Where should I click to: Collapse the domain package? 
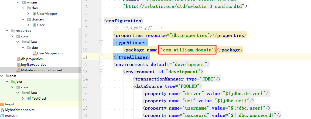[x=23, y=19]
